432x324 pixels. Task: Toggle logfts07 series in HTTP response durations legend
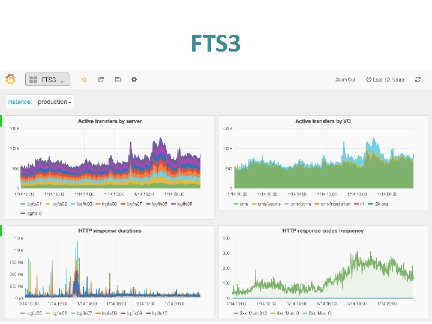(x=81, y=313)
